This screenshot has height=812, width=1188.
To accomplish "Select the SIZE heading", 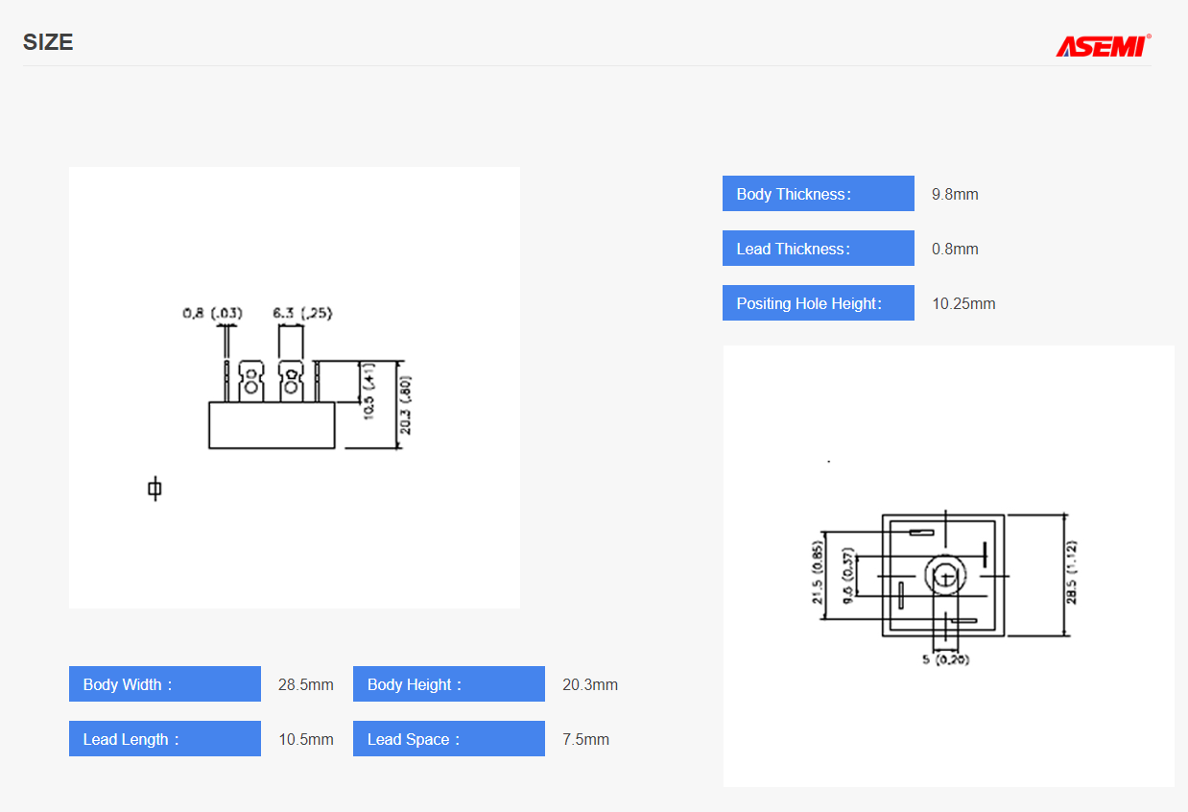I will pos(48,42).
